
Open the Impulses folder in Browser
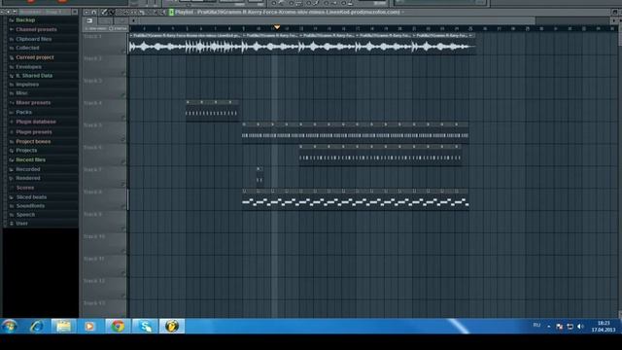pos(27,85)
